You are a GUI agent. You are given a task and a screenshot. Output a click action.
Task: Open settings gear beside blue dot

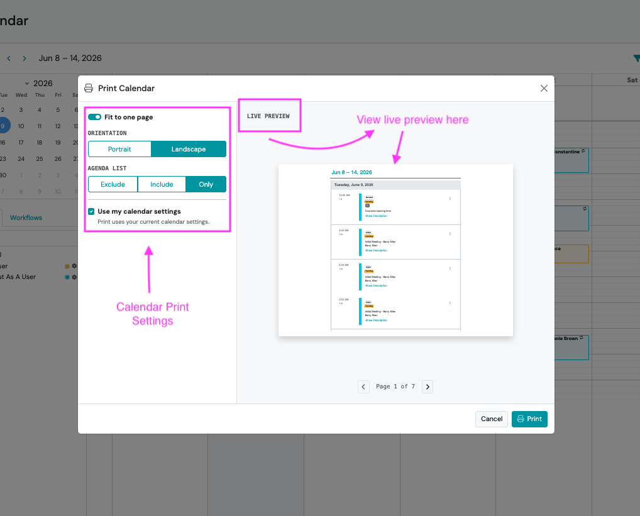point(74,277)
